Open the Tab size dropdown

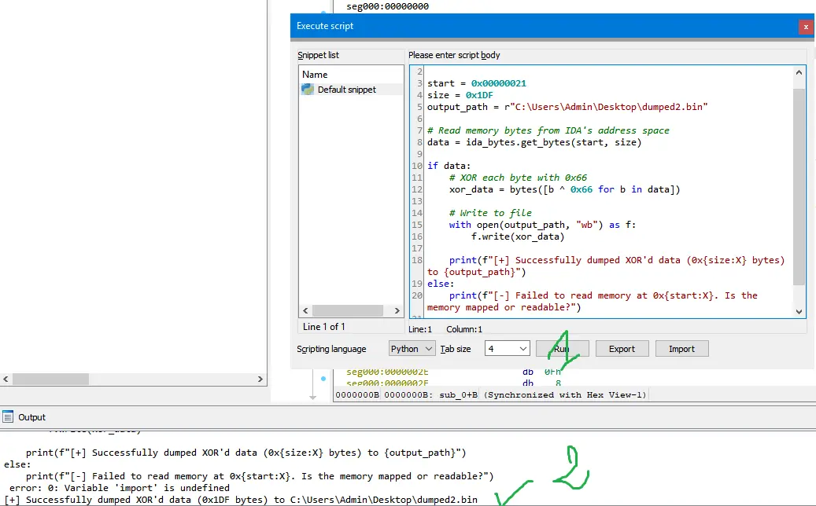tap(507, 349)
